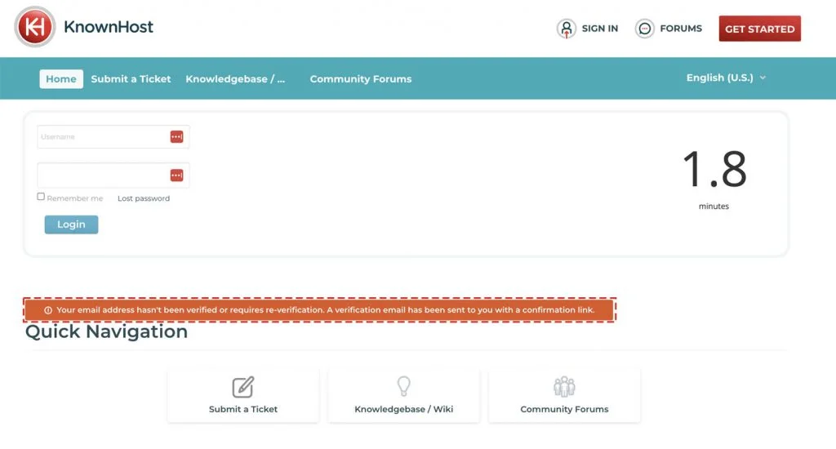Image resolution: width=836 pixels, height=449 pixels.
Task: Click password manager icon in Username field
Action: point(176,136)
